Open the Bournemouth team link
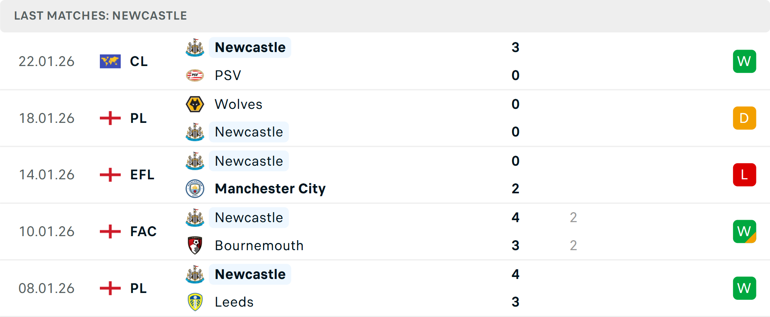770x317 pixels. coord(259,245)
